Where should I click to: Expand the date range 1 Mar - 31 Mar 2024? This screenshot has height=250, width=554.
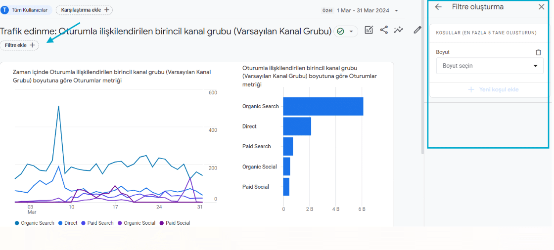pos(368,10)
